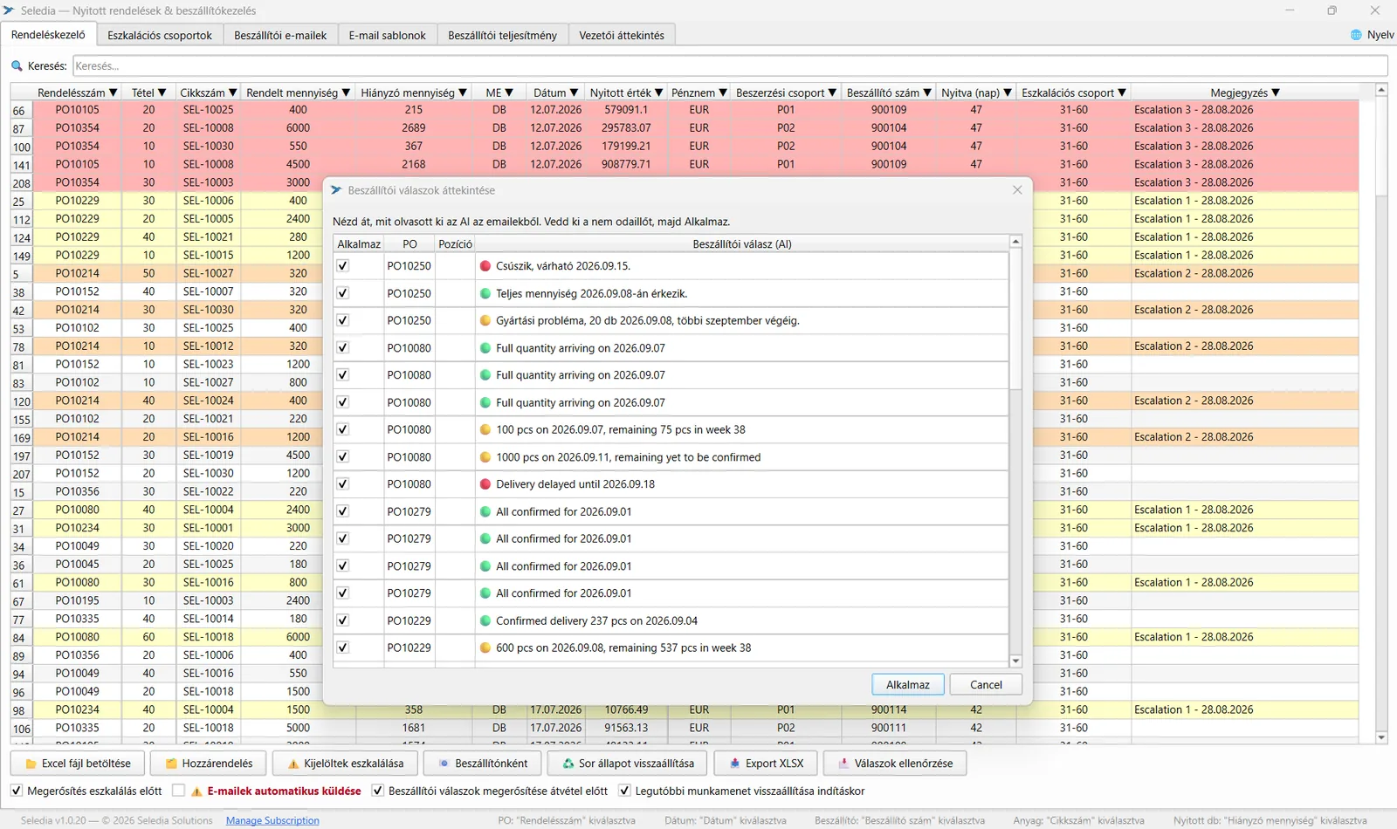Toggle Megerősítés eszkalálás előtt checkbox
Image resolution: width=1397 pixels, height=829 pixels.
(16, 791)
